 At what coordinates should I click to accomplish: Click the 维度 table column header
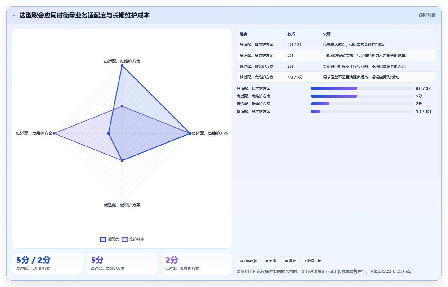[244, 34]
